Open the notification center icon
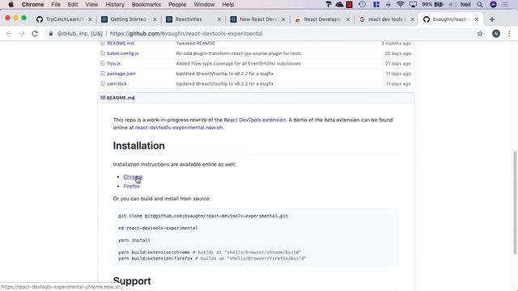The image size is (518, 291). [x=505, y=5]
